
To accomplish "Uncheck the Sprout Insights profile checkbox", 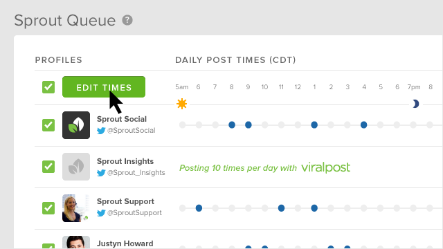I will (x=48, y=167).
